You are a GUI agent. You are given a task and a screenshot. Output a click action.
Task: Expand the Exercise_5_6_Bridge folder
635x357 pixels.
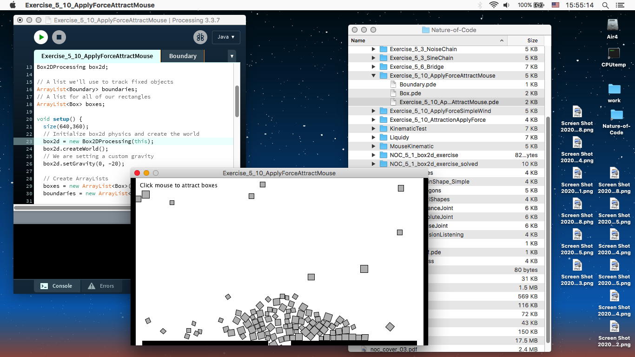click(x=373, y=67)
